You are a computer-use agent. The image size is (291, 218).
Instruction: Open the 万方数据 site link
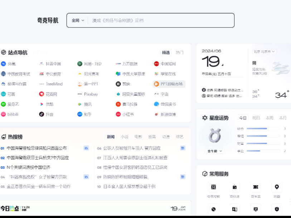(x=130, y=64)
